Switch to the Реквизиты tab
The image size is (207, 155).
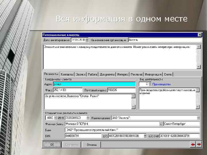tap(51, 74)
